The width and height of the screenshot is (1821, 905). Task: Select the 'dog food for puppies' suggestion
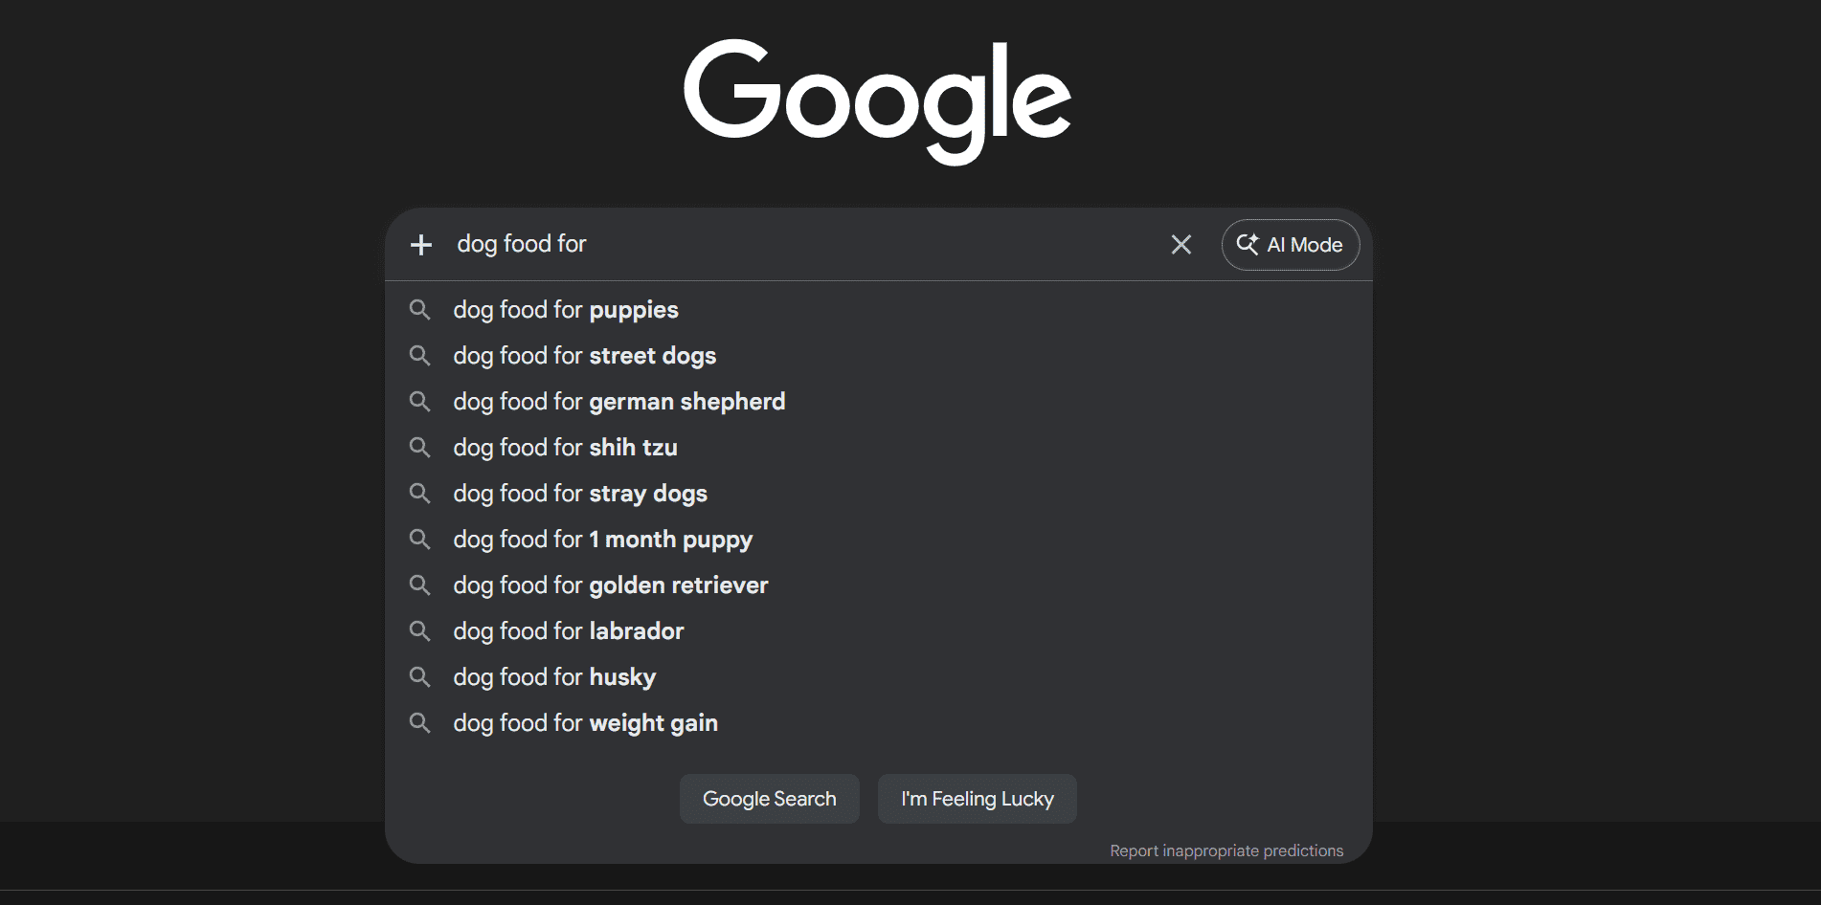tap(566, 309)
